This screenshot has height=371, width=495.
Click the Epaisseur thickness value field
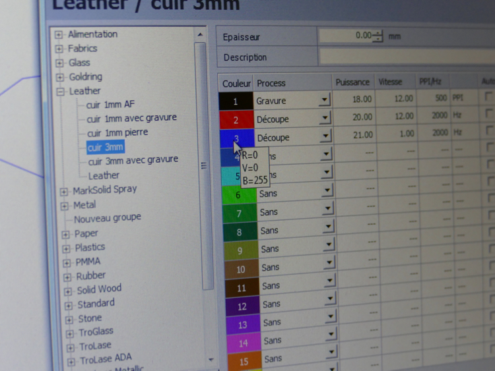click(346, 36)
